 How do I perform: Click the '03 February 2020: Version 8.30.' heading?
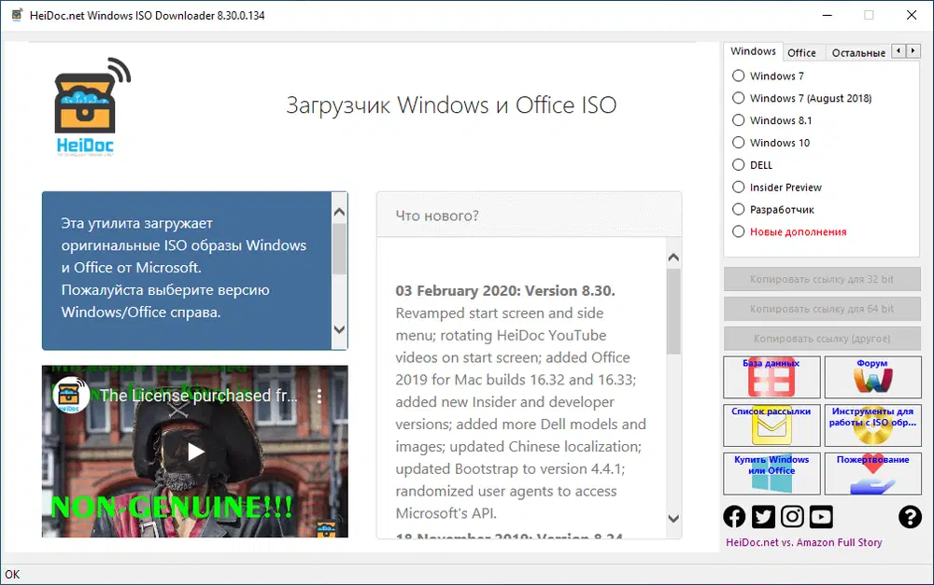[x=505, y=290]
